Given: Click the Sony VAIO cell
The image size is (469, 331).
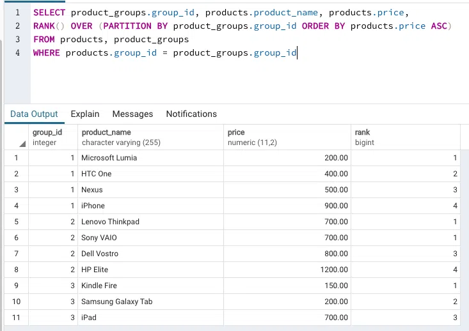Looking at the screenshot, I should click(x=150, y=238).
